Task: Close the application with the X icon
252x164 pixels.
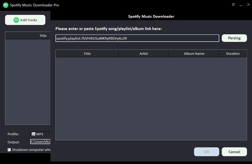Action: pyautogui.click(x=248, y=5)
